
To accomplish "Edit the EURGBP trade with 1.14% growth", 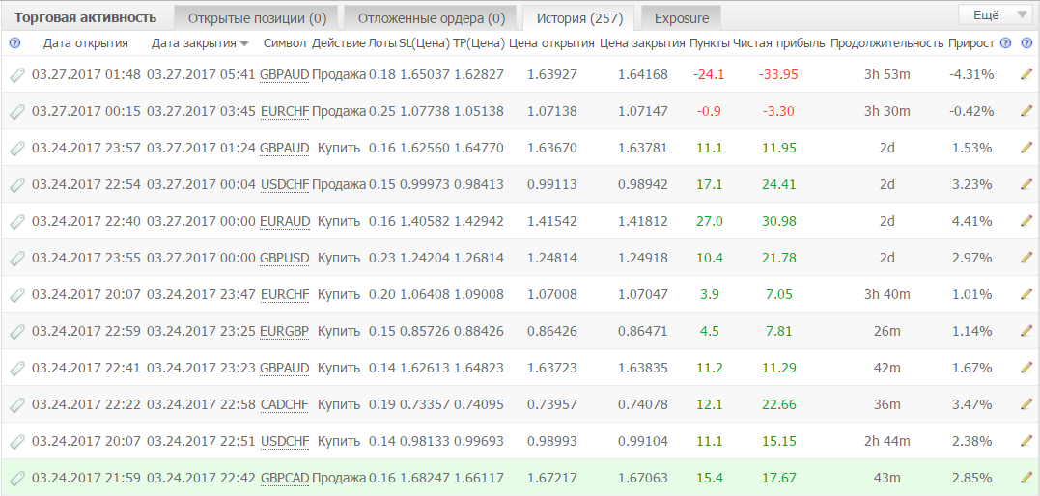I will pyautogui.click(x=1026, y=330).
